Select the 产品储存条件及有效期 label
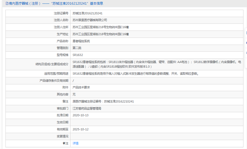247x149 pixels. pyautogui.click(x=54, y=81)
